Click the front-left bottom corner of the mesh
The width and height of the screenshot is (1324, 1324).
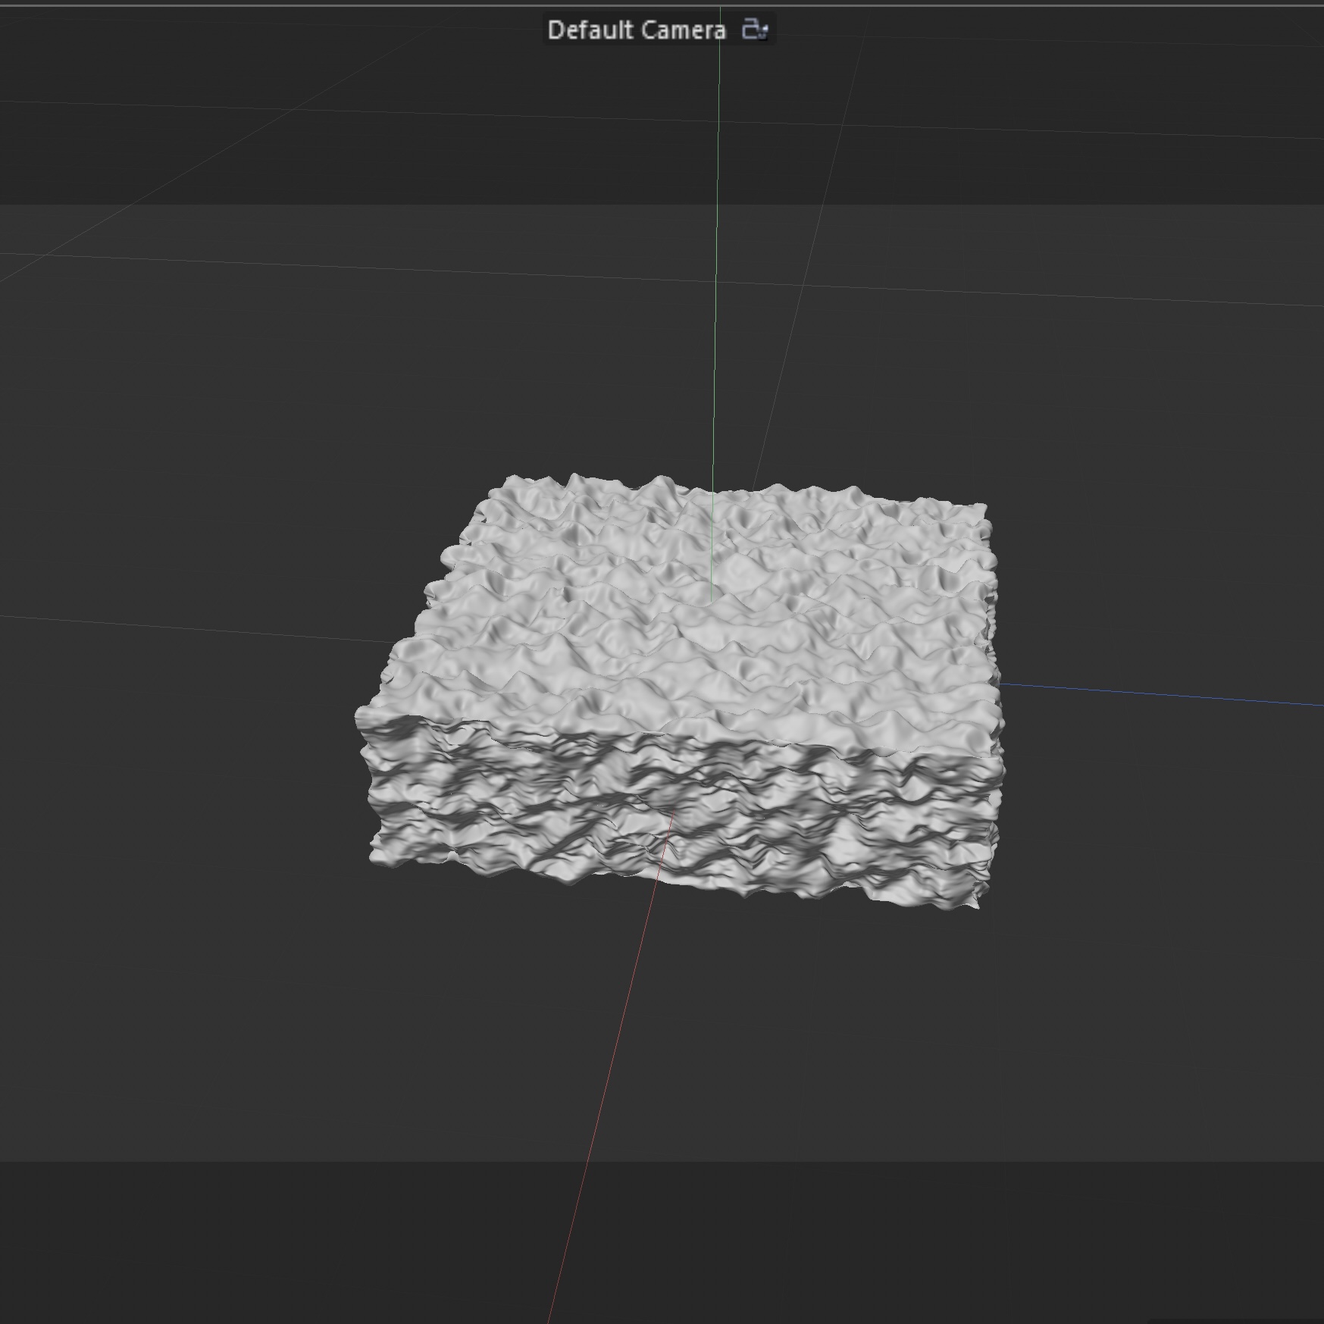pyautogui.click(x=373, y=859)
